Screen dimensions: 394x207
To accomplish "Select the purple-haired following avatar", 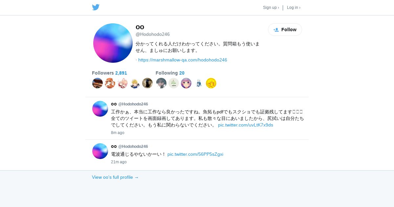I will coord(186,83).
